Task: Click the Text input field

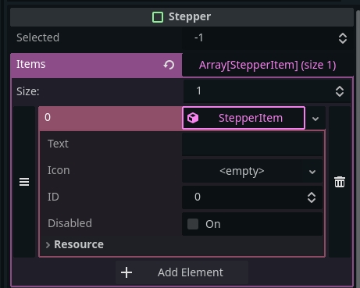Action: coord(252,144)
